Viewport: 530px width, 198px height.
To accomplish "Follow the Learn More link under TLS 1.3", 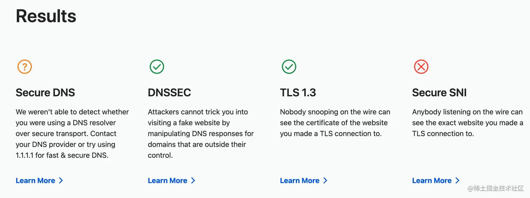I will coord(300,181).
